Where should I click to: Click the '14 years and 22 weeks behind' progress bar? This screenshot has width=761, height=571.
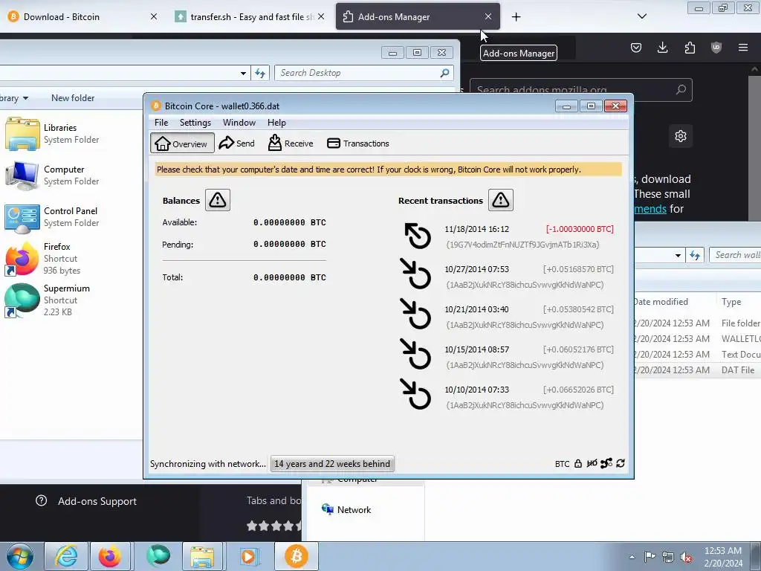(x=332, y=464)
